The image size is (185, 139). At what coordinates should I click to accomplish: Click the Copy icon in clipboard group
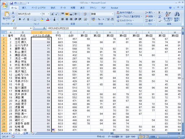tap(13, 17)
